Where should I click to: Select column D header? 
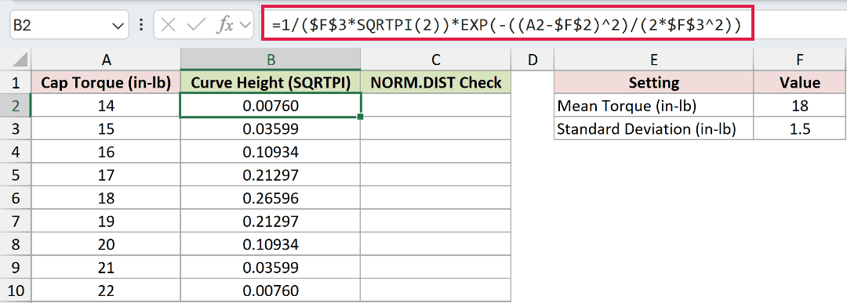(x=533, y=60)
